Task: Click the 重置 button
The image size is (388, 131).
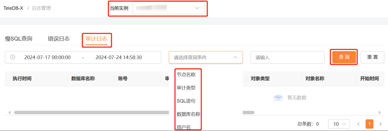Action: pos(372,57)
